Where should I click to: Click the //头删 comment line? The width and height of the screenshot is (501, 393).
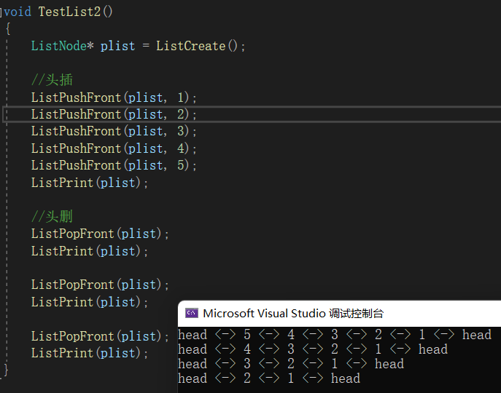click(52, 217)
